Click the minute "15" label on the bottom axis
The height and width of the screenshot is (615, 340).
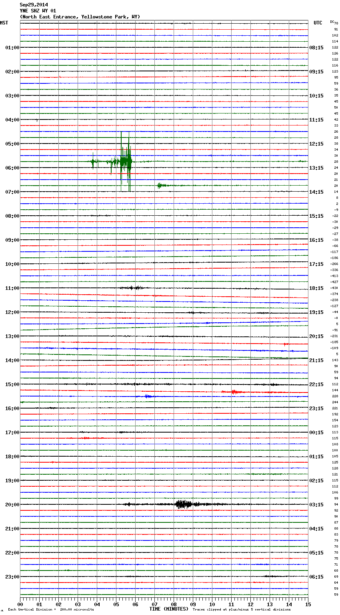click(308, 604)
